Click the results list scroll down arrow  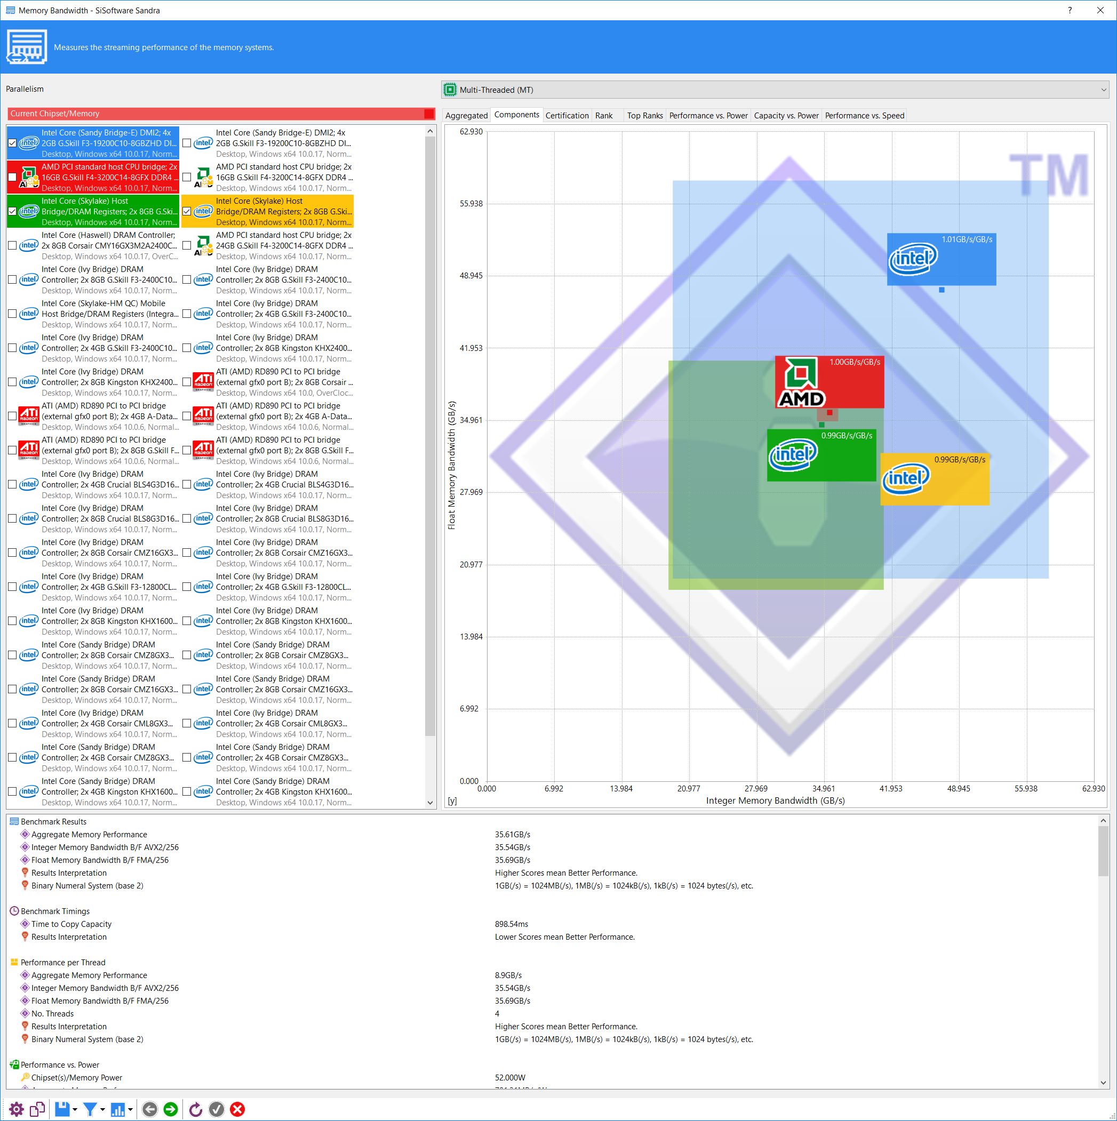(x=1103, y=1082)
